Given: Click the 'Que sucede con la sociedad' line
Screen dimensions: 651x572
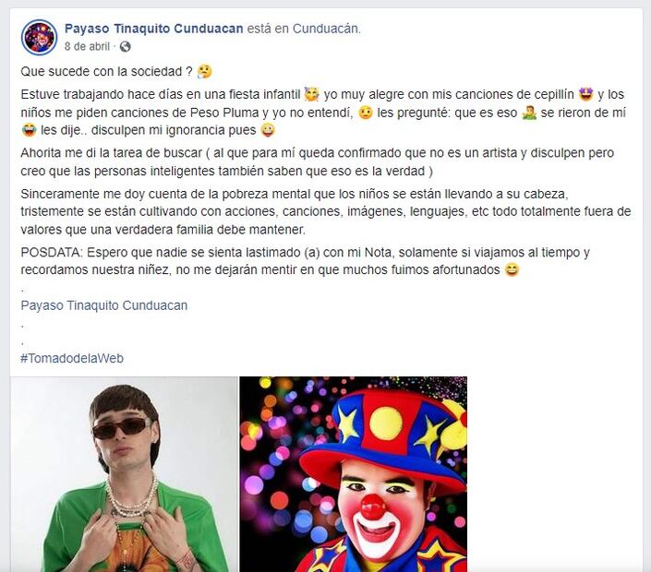Looking at the screenshot, I should [107, 71].
